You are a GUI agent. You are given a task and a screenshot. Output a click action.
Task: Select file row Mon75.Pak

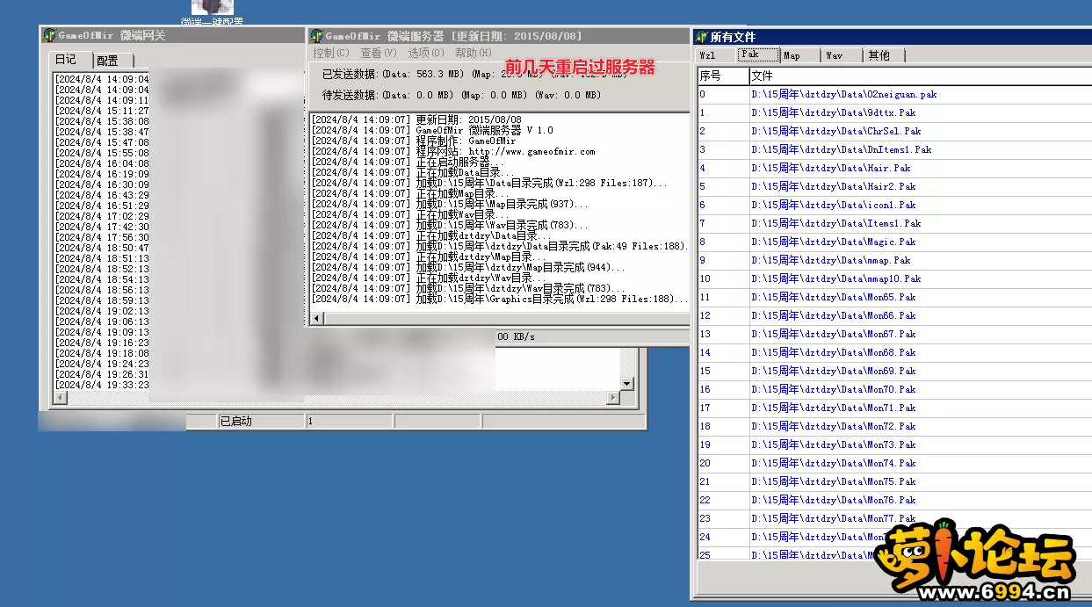894,481
